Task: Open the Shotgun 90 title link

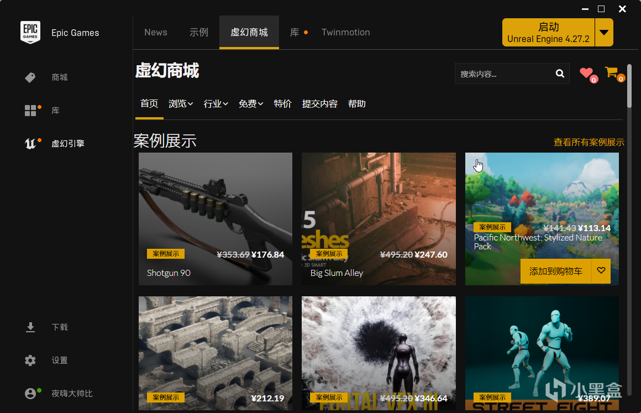Action: 169,273
